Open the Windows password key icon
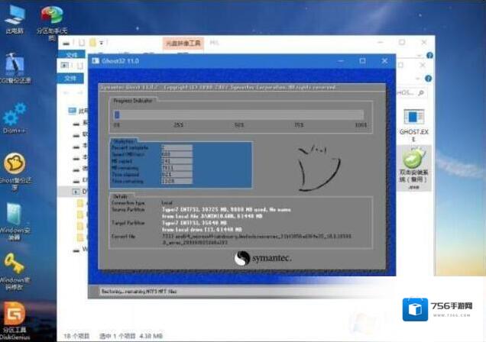The image size is (486, 342). (x=15, y=267)
